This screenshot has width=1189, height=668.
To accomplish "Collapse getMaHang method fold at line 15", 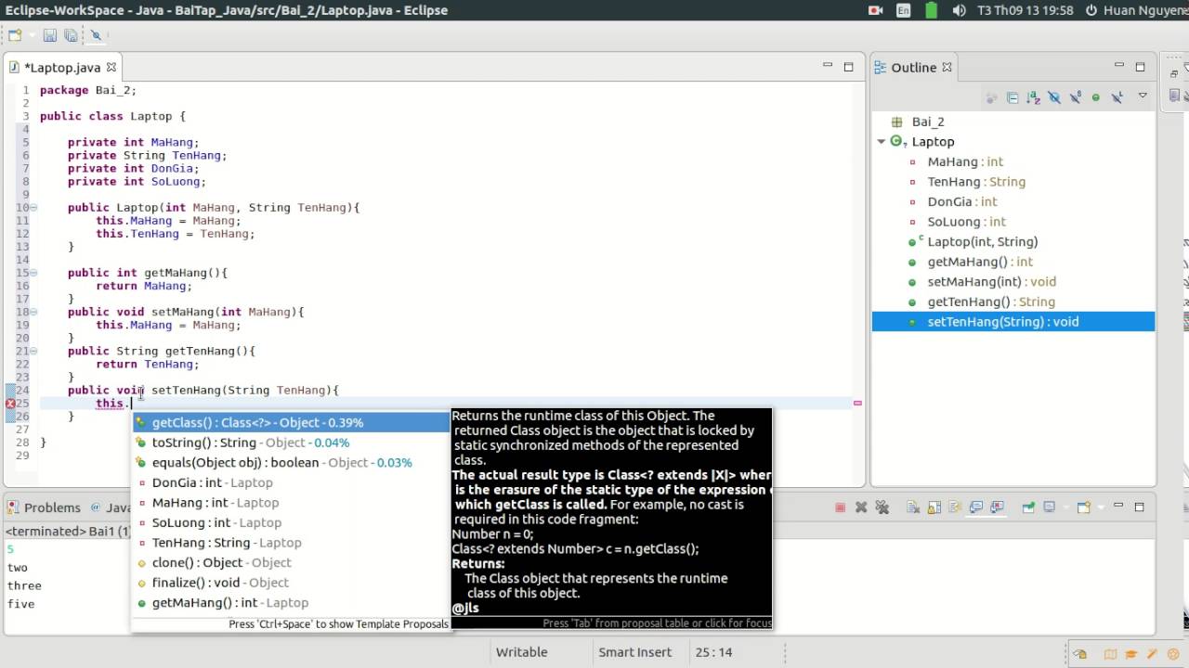I will pos(33,273).
